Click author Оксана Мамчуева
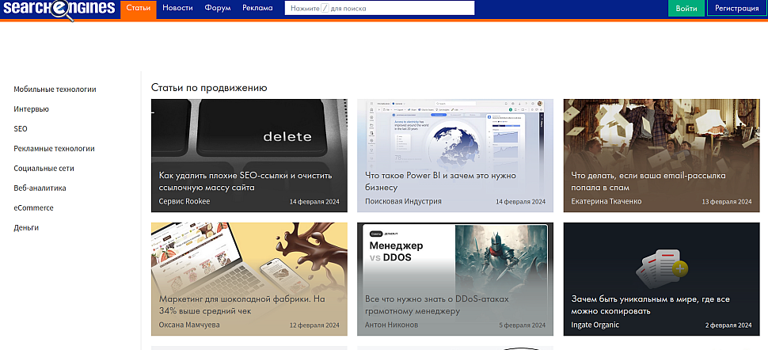This screenshot has height=350, width=768. click(x=189, y=325)
